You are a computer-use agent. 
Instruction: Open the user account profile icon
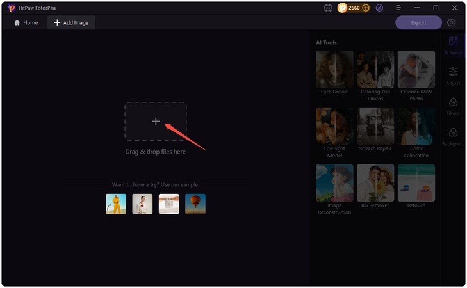pos(379,8)
